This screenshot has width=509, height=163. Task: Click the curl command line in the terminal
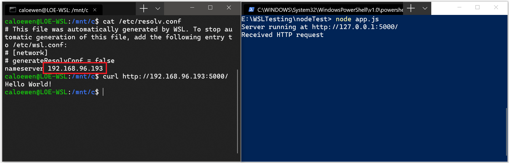click(x=165, y=76)
